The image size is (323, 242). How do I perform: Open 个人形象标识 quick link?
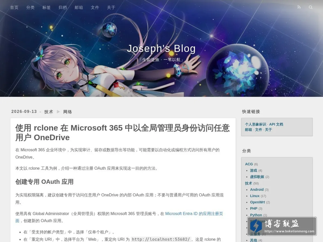255,124
